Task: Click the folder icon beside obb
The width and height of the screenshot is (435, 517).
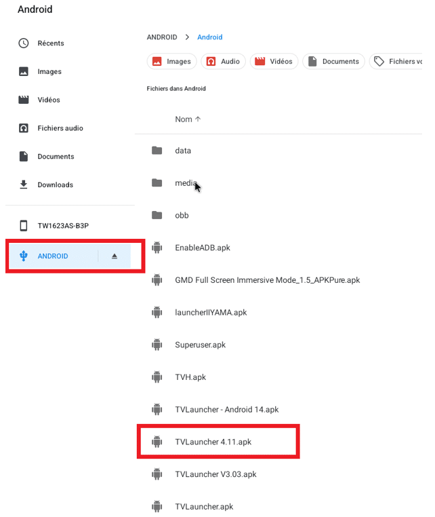Action: pyautogui.click(x=157, y=215)
